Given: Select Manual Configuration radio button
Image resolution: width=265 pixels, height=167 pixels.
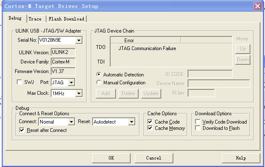Looking at the screenshot, I should pyautogui.click(x=99, y=82).
